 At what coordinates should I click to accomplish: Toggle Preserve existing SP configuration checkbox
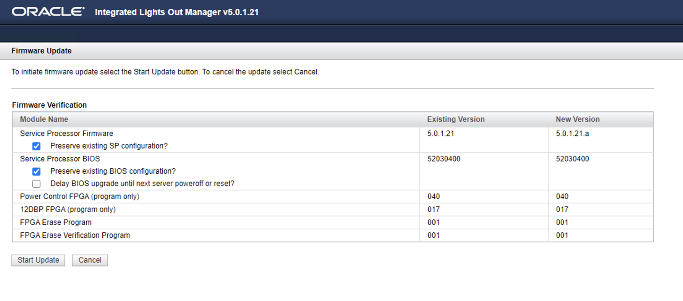pyautogui.click(x=36, y=146)
